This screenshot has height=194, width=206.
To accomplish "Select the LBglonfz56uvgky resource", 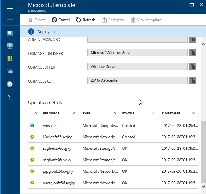I will coord(57,137).
